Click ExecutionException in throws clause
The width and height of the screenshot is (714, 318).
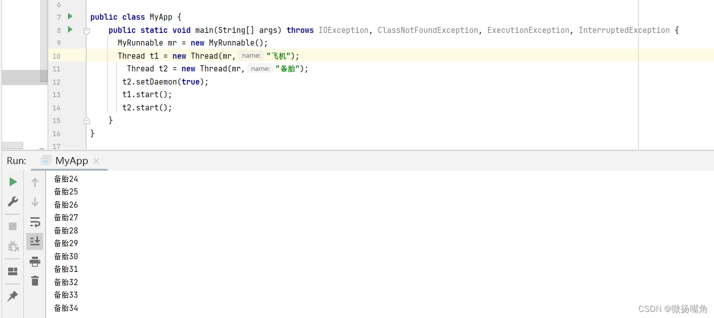[528, 30]
